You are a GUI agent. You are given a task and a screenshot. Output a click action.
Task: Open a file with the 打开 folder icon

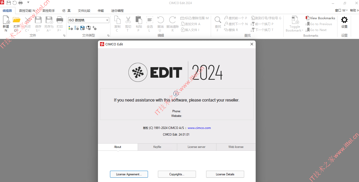pos(17,20)
